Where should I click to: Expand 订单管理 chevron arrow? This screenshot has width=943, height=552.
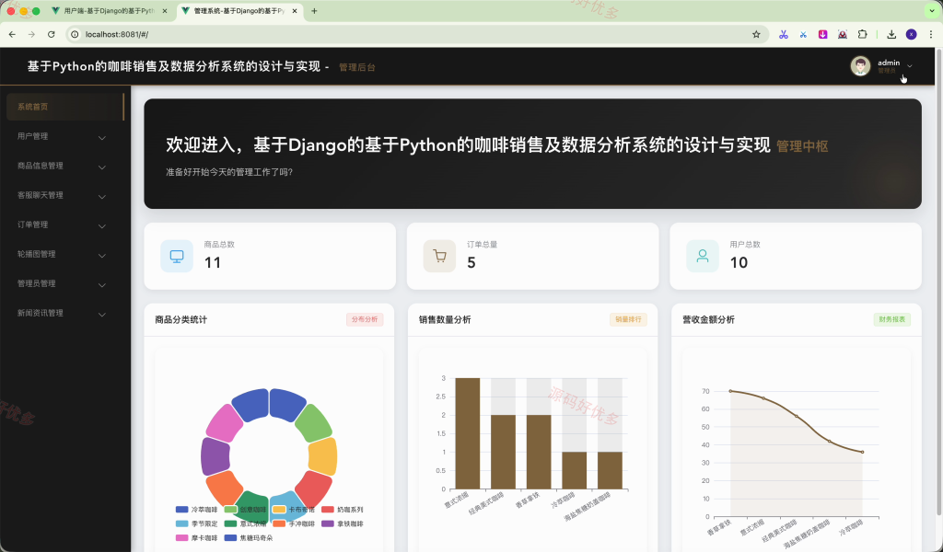tap(102, 225)
